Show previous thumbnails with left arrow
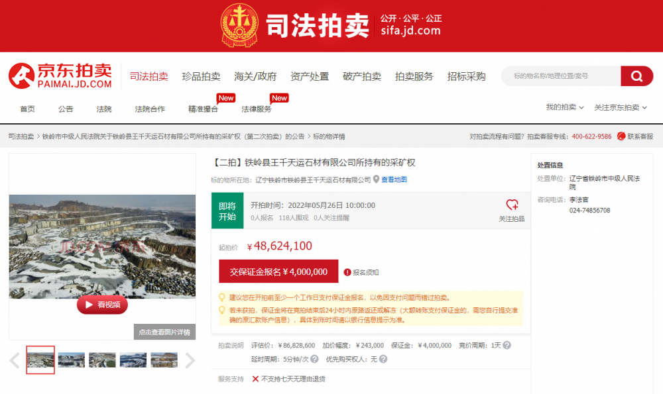The image size is (663, 394). pos(15,361)
